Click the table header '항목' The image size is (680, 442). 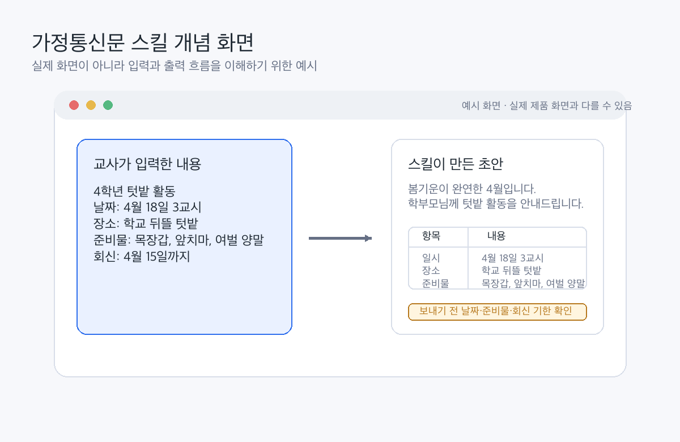click(x=431, y=236)
